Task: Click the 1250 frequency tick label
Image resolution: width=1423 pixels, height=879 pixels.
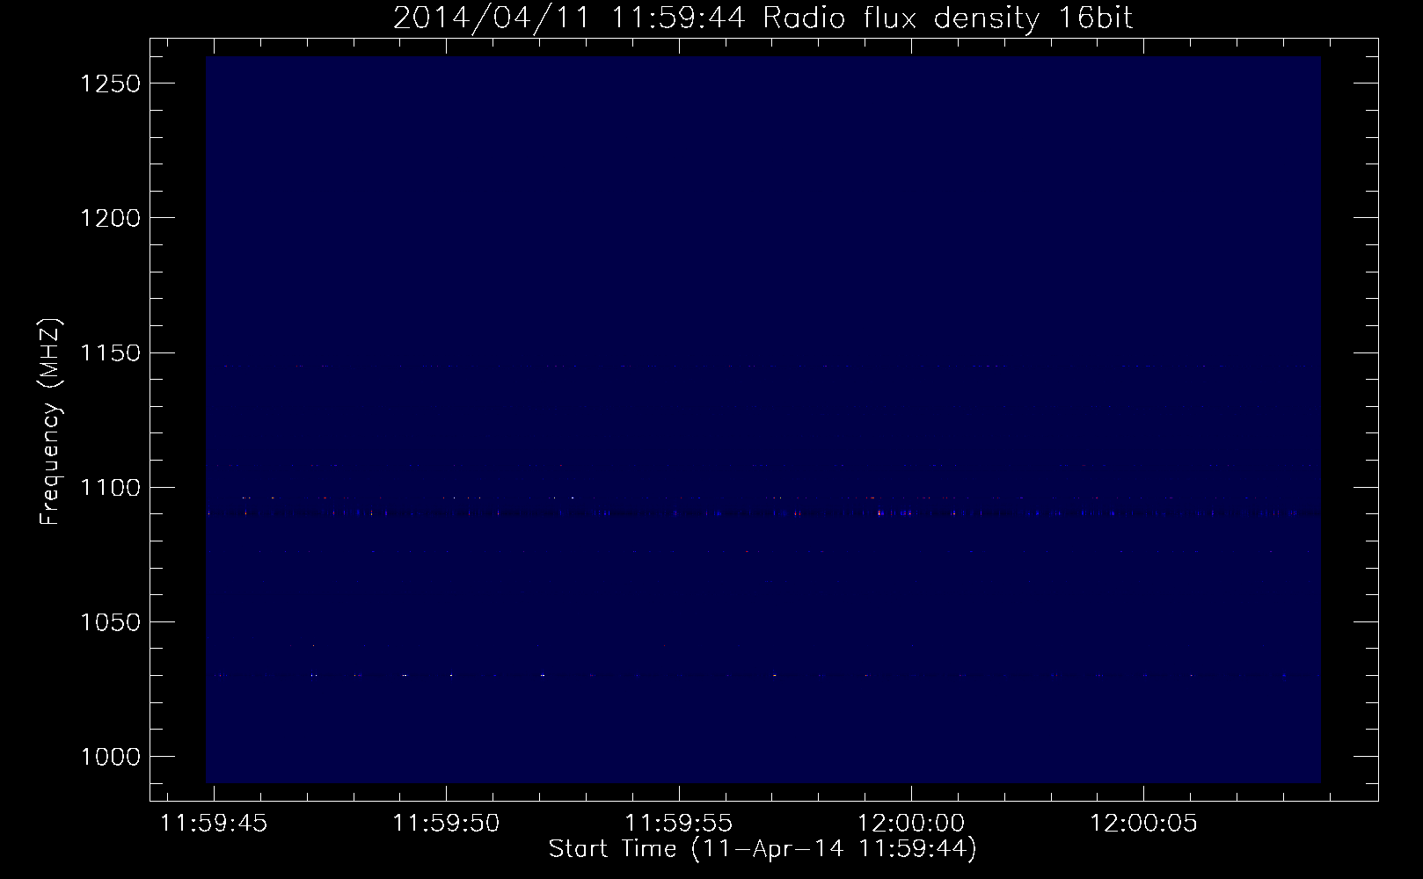Action: (x=110, y=84)
